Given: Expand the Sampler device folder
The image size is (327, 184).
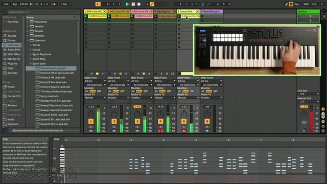Looking at the screenshot, I should pos(28,36).
